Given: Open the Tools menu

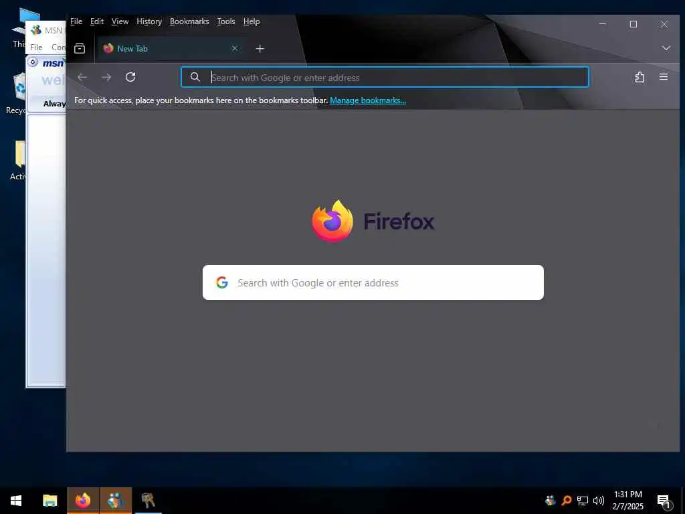Looking at the screenshot, I should pyautogui.click(x=226, y=21).
